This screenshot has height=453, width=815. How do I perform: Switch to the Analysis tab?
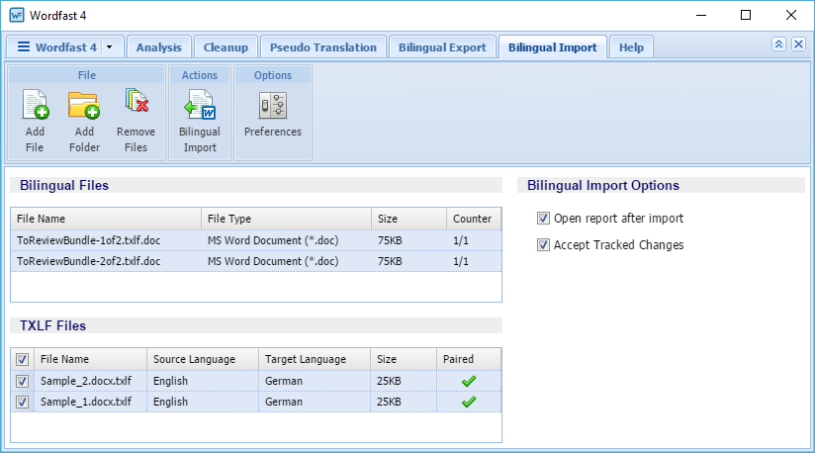point(159,47)
